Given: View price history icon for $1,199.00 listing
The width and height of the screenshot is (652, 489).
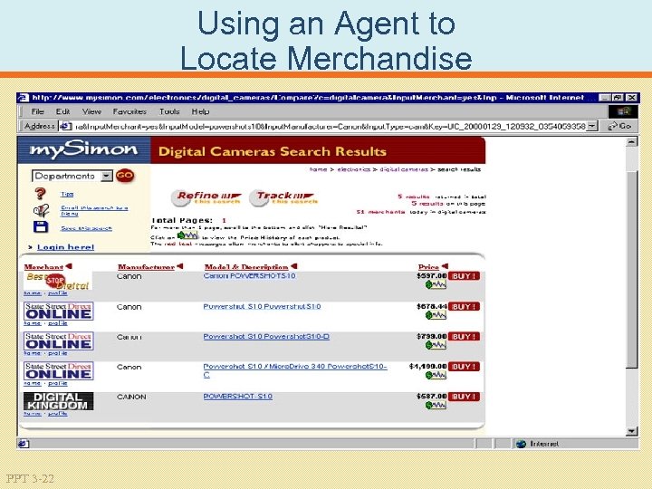Looking at the screenshot, I should click(x=436, y=375).
